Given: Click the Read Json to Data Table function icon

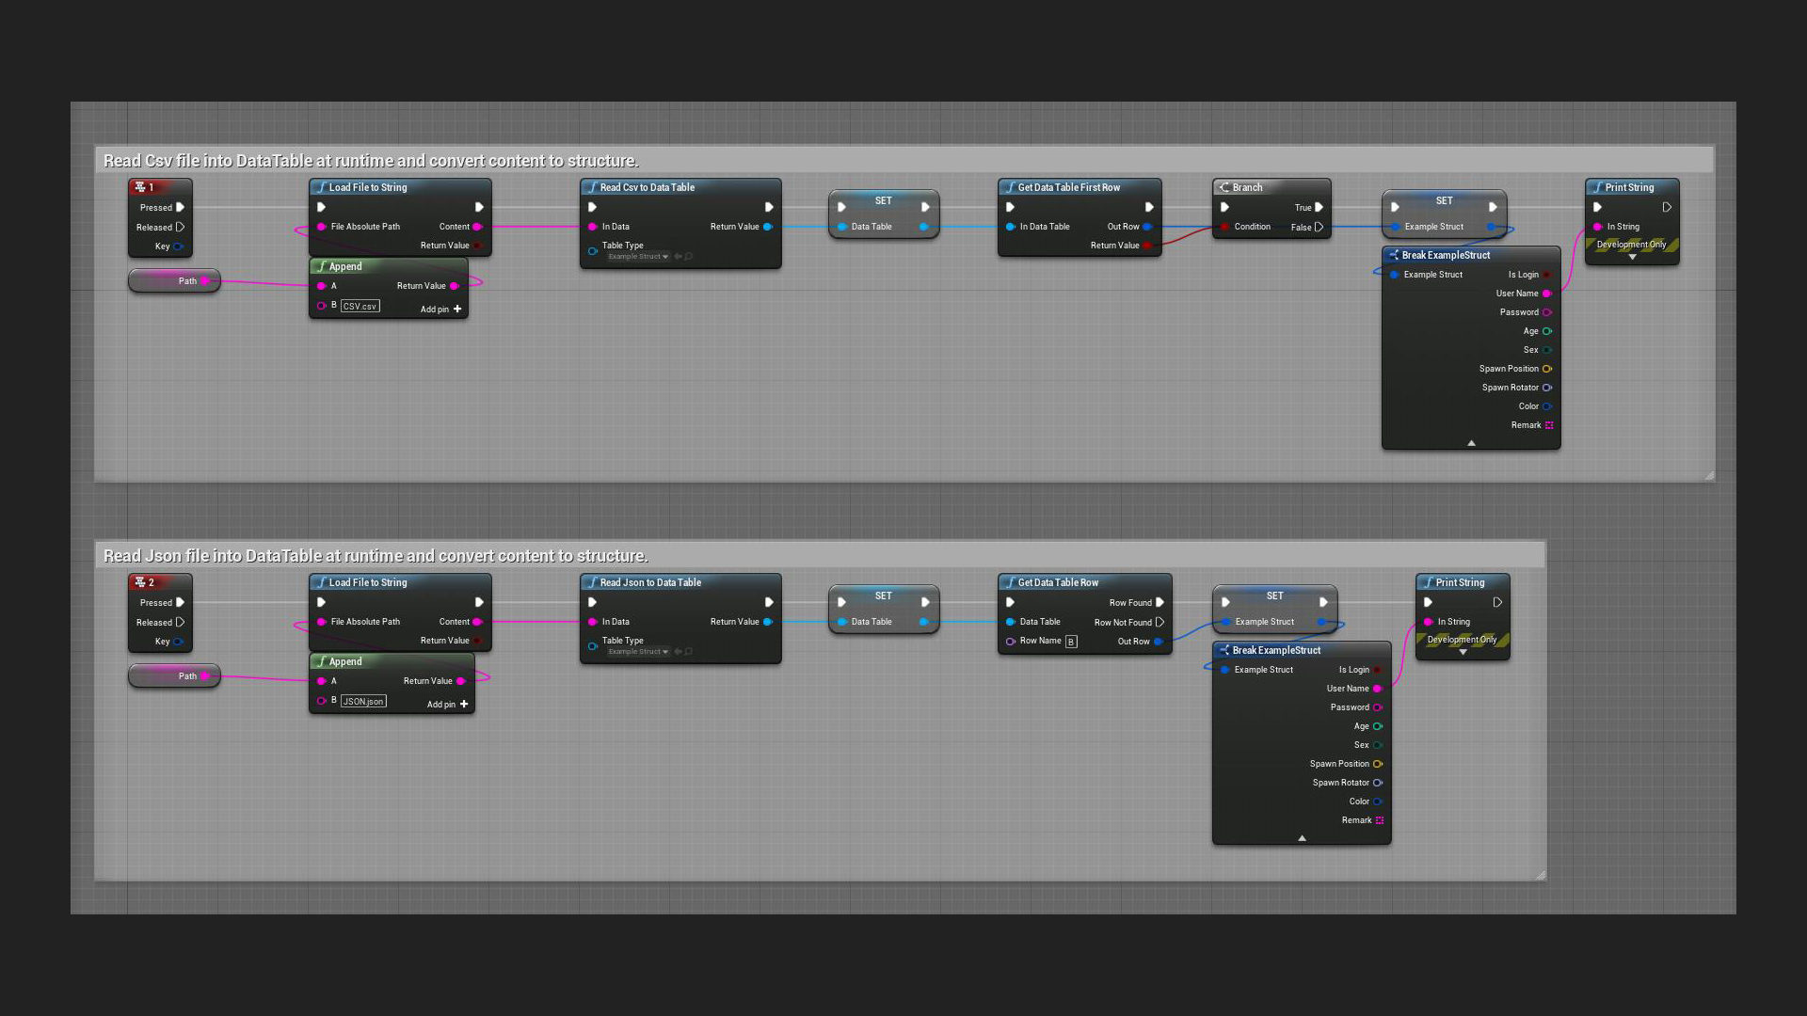Looking at the screenshot, I should (593, 582).
